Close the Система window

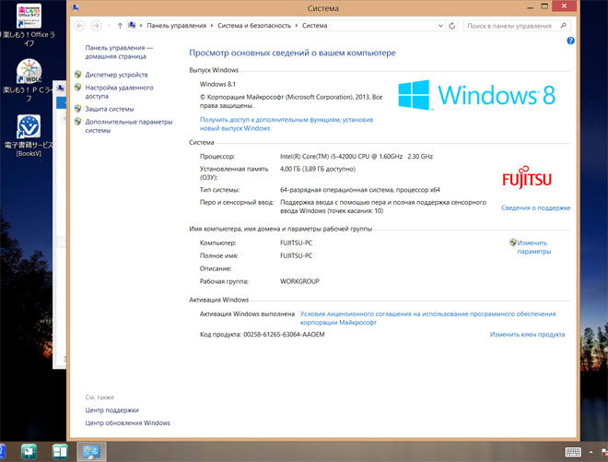(564, 6)
